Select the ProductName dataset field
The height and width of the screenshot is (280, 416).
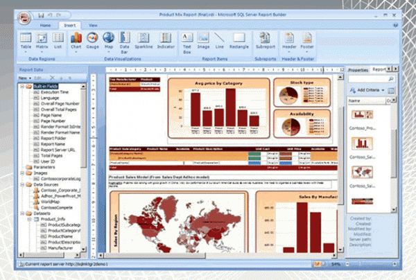tap(60, 236)
